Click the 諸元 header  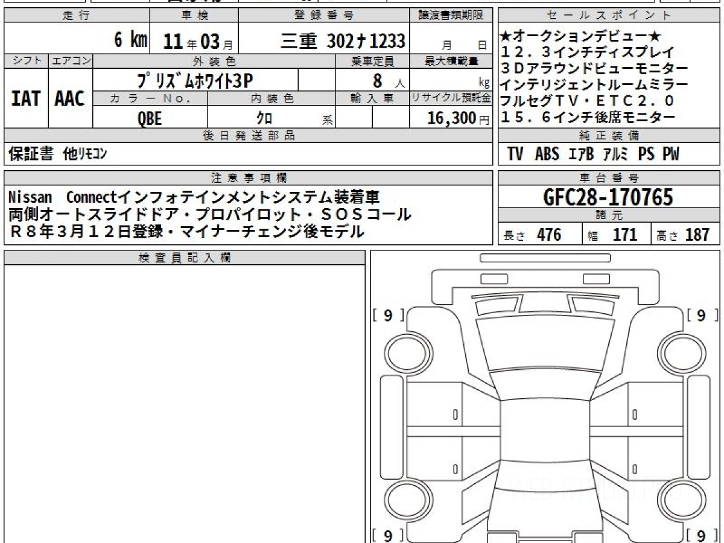609,216
